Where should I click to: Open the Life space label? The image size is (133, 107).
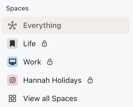(29, 44)
